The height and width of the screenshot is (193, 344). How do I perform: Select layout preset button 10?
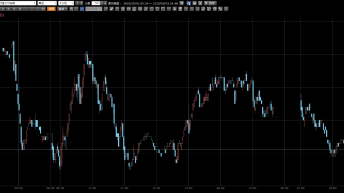click(43, 9)
